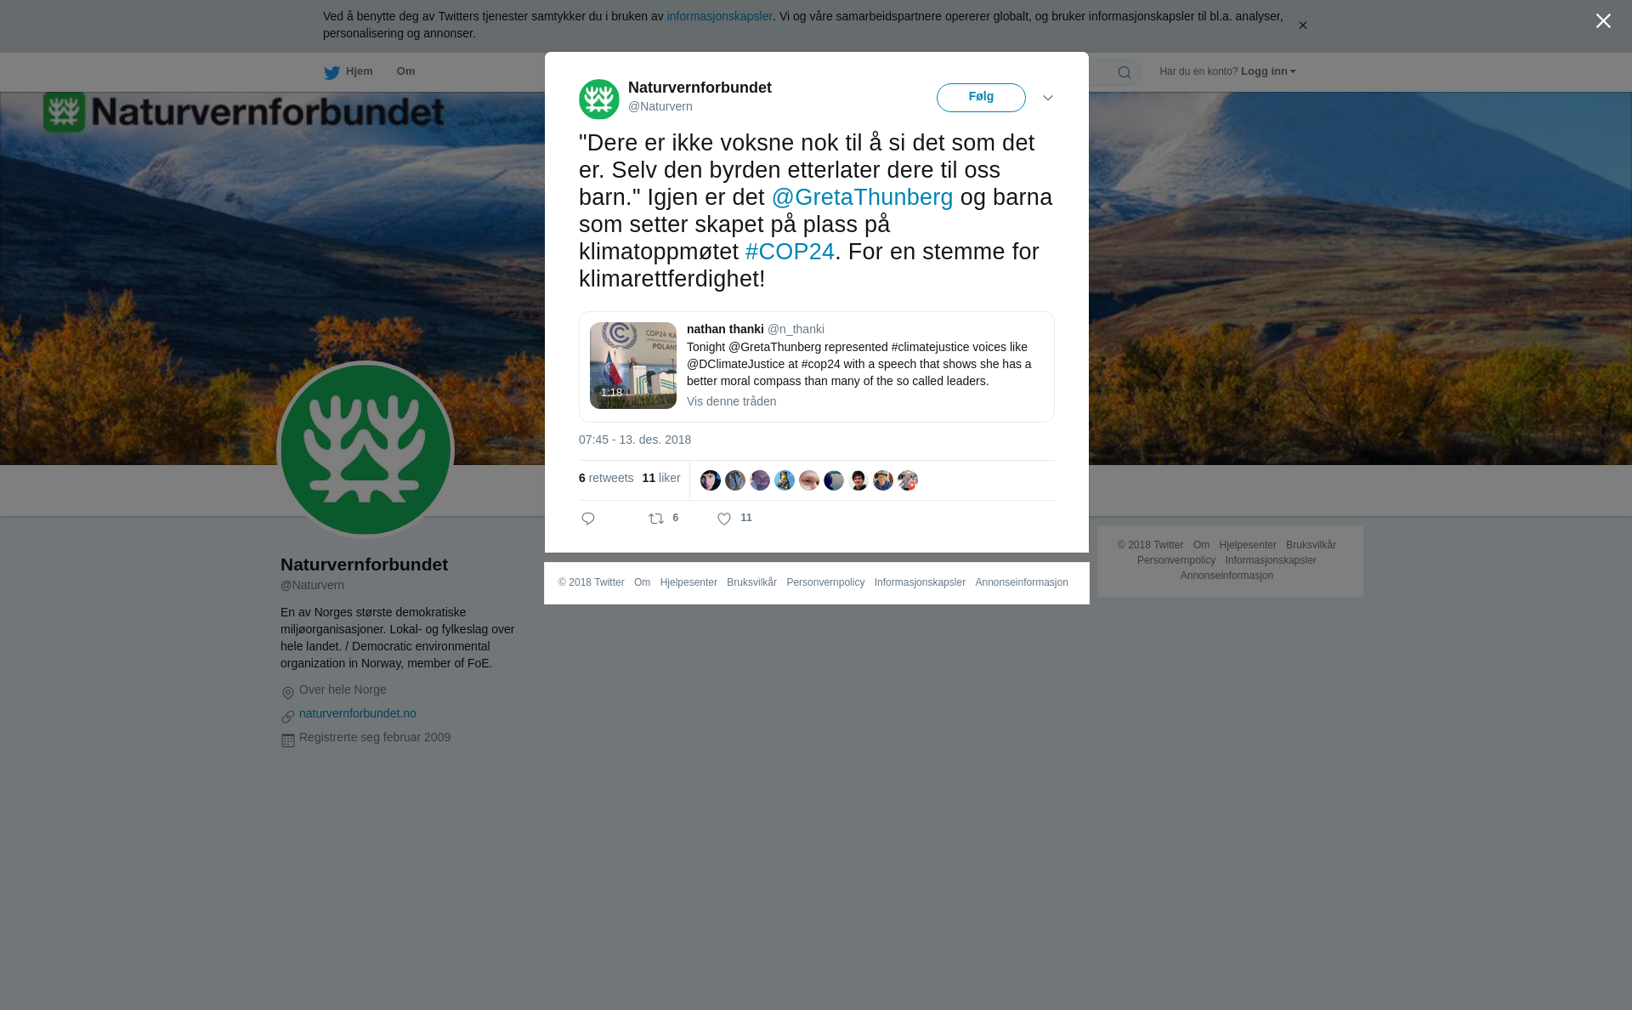The width and height of the screenshot is (1632, 1010).
Task: View the 6 retweets list
Action: [606, 478]
